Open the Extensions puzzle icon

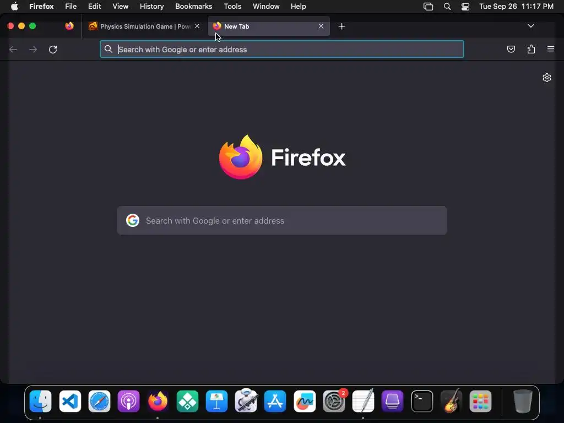point(531,49)
